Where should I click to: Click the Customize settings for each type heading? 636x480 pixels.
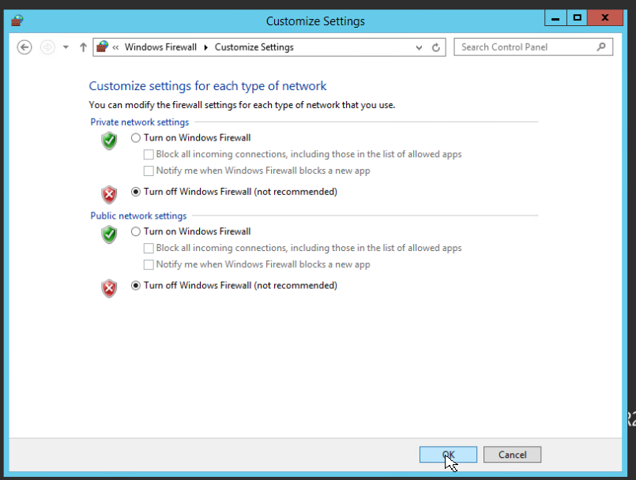pos(208,86)
